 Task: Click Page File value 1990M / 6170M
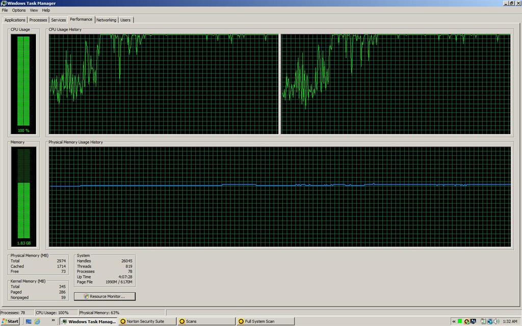[119, 282]
